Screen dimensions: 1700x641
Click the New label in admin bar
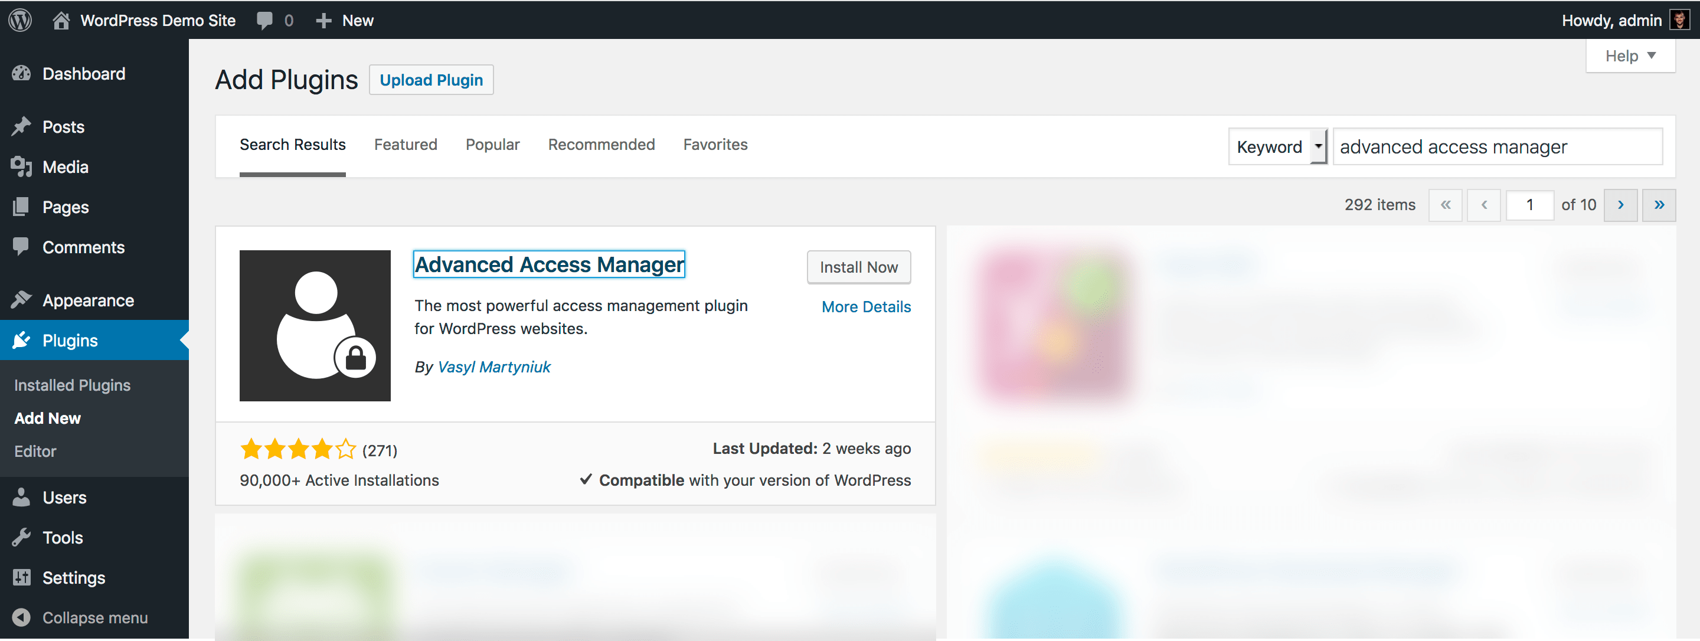(x=358, y=21)
